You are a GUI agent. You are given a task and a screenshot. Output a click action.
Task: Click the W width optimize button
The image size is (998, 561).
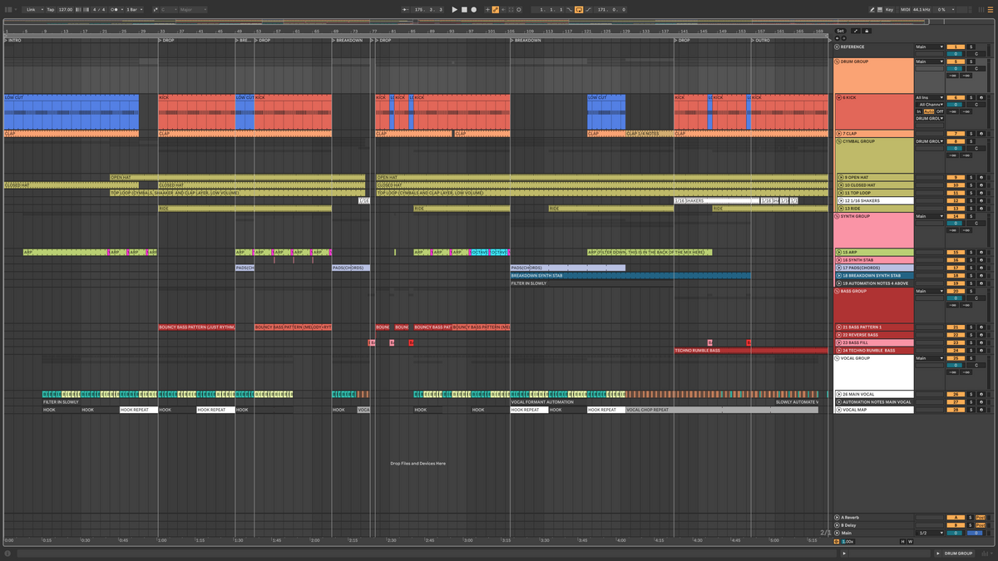tap(910, 541)
